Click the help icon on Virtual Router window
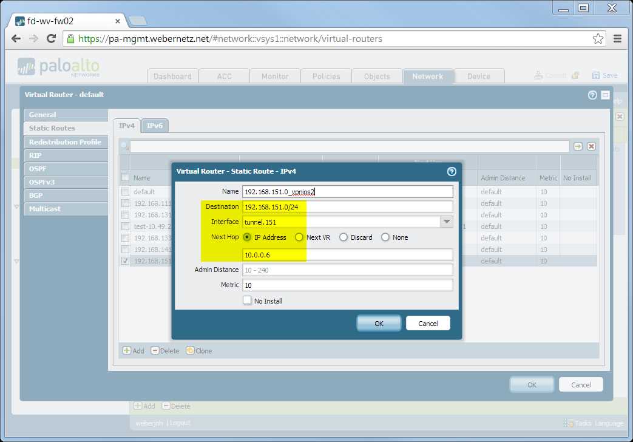The height and width of the screenshot is (442, 633). click(593, 94)
